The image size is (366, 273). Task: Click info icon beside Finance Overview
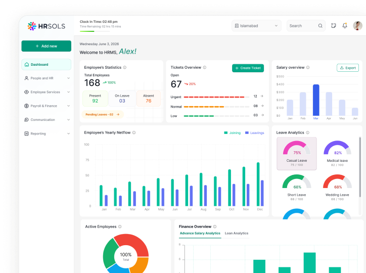tap(215, 226)
